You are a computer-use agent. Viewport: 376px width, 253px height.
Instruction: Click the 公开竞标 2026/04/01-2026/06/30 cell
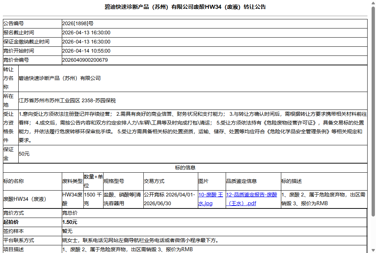point(171,199)
